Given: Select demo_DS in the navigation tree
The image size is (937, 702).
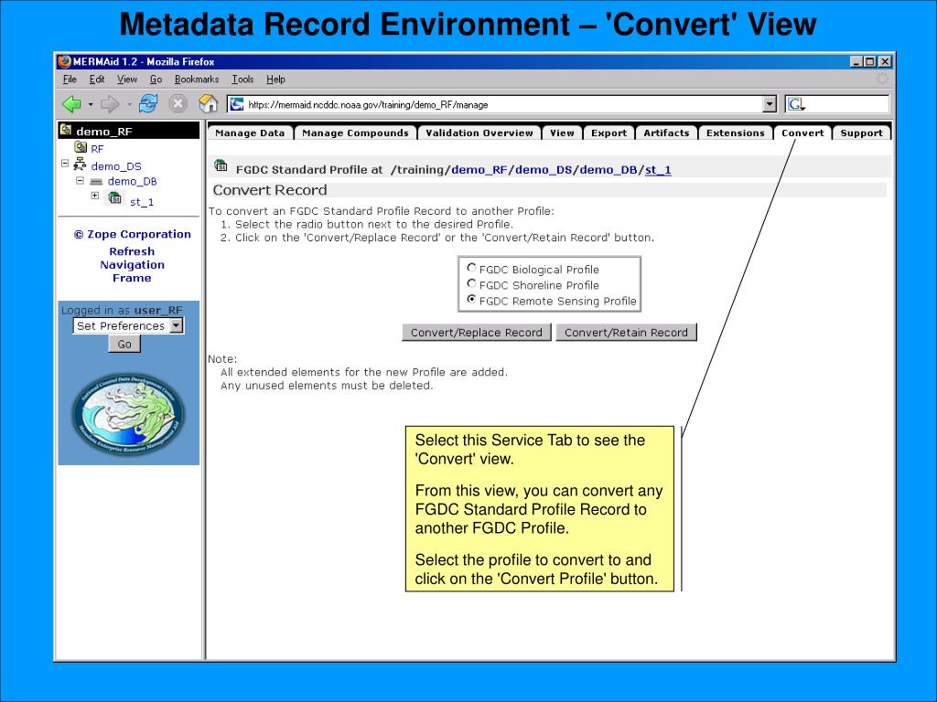Looking at the screenshot, I should (116, 166).
